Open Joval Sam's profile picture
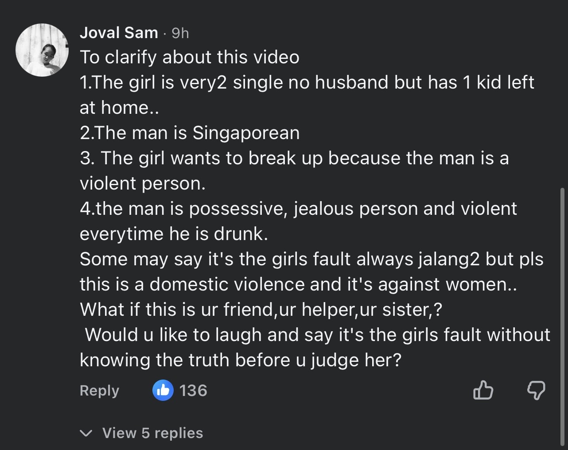 click(x=42, y=50)
